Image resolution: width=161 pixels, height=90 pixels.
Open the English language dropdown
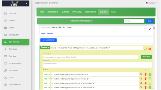coord(151,3)
